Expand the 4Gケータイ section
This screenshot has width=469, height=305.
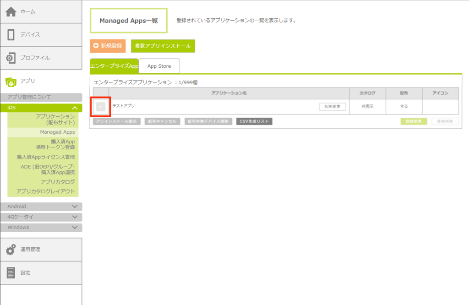point(75,217)
